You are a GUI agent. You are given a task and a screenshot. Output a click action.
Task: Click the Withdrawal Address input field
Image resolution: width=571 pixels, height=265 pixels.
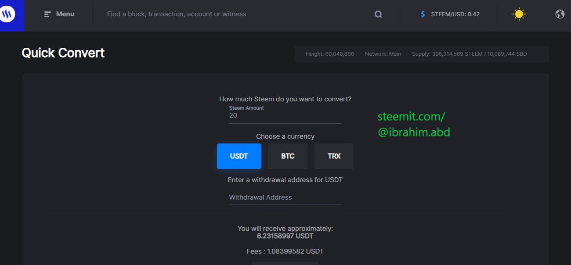tap(285, 197)
